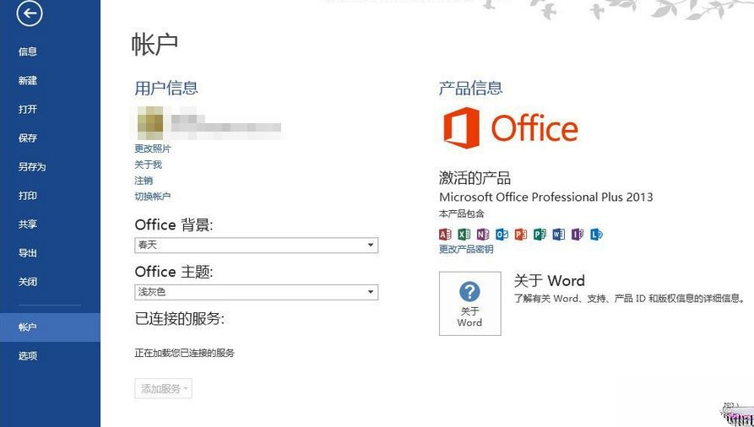
Task: Click the 产品信息 heading
Action: coord(471,88)
